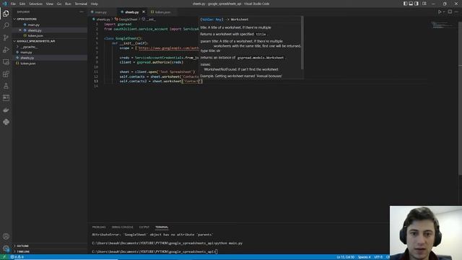Open token.json in Open Editors list
The width and height of the screenshot is (462, 260).
coord(35,35)
